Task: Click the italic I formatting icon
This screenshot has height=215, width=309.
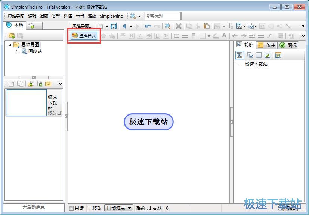Action: tap(140, 36)
